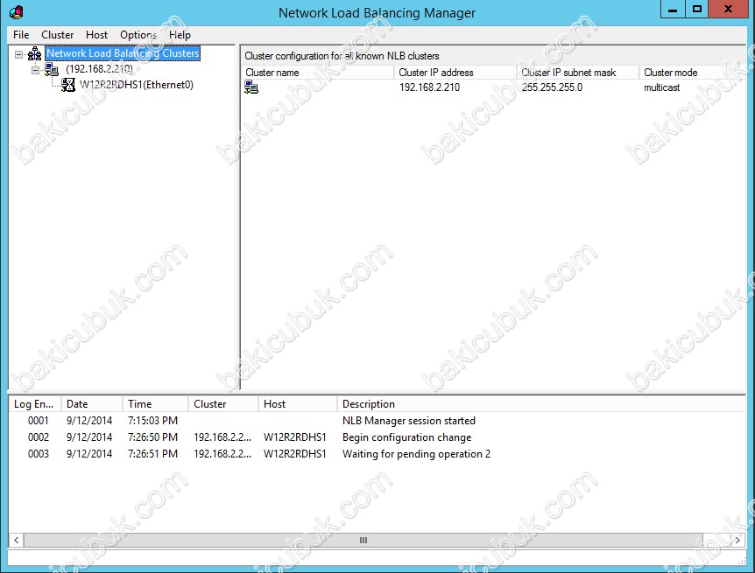Click the cluster icon in the Cluster name column

(251, 87)
